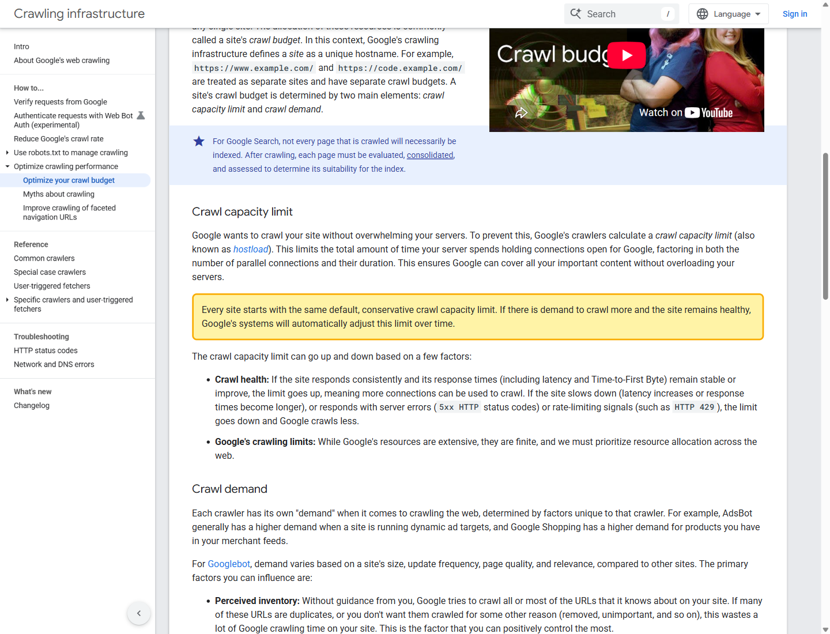Click the Crawling infrastructure site title
Screen dimensions: 830x634
tap(80, 14)
